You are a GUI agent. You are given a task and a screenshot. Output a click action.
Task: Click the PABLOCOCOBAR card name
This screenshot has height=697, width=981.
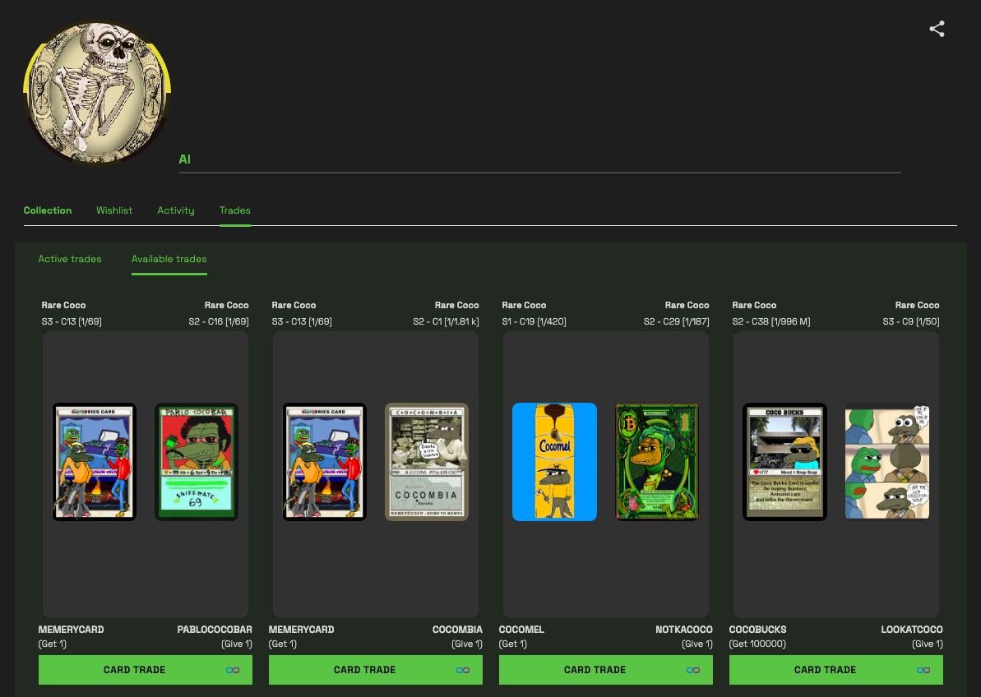(215, 630)
